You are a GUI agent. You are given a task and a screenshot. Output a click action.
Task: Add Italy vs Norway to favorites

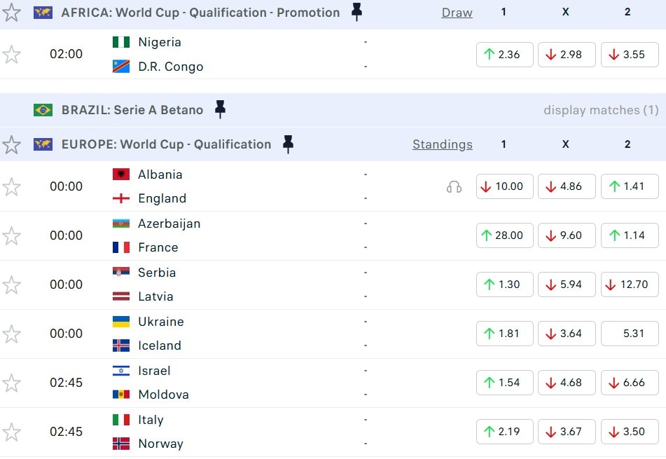[12, 432]
